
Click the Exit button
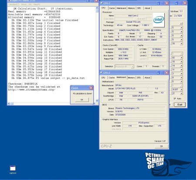(180, 105)
